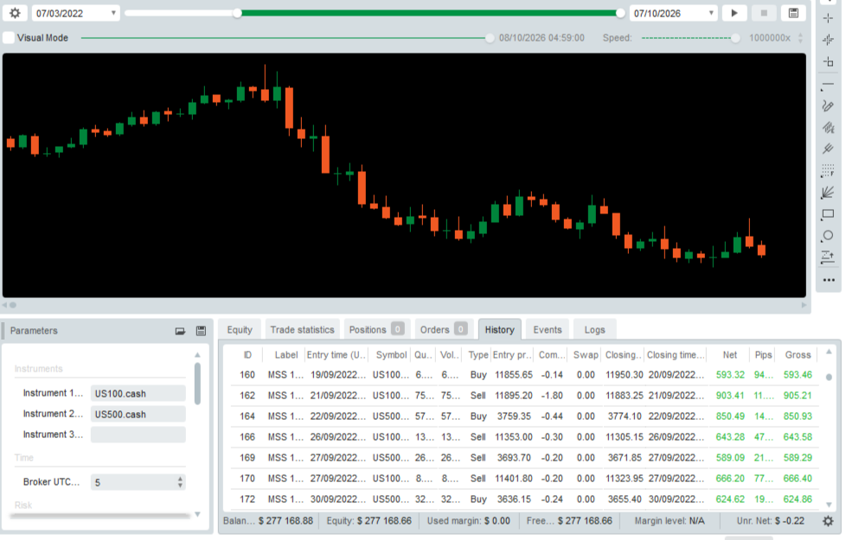Click the play backtest button
846x540 pixels.
pyautogui.click(x=734, y=13)
